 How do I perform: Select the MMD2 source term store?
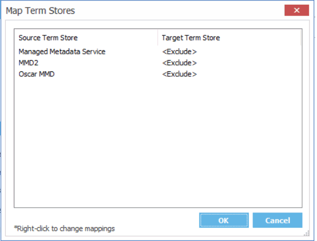28,63
